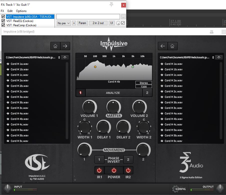Click the green EQ point on spectrum
226x195 pixels.
click(133, 67)
